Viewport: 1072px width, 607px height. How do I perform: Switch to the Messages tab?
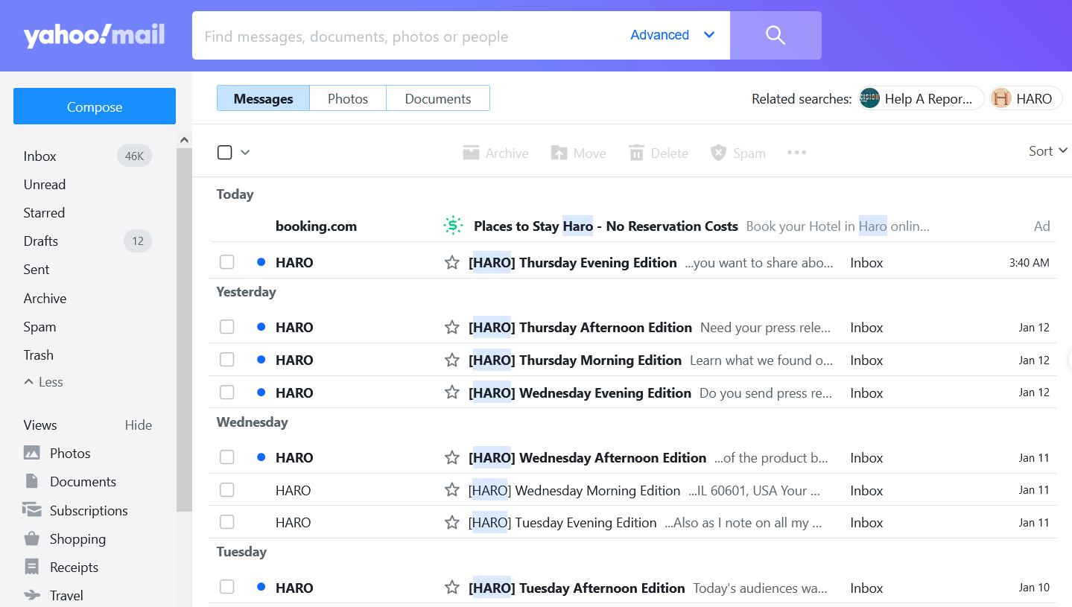point(263,98)
